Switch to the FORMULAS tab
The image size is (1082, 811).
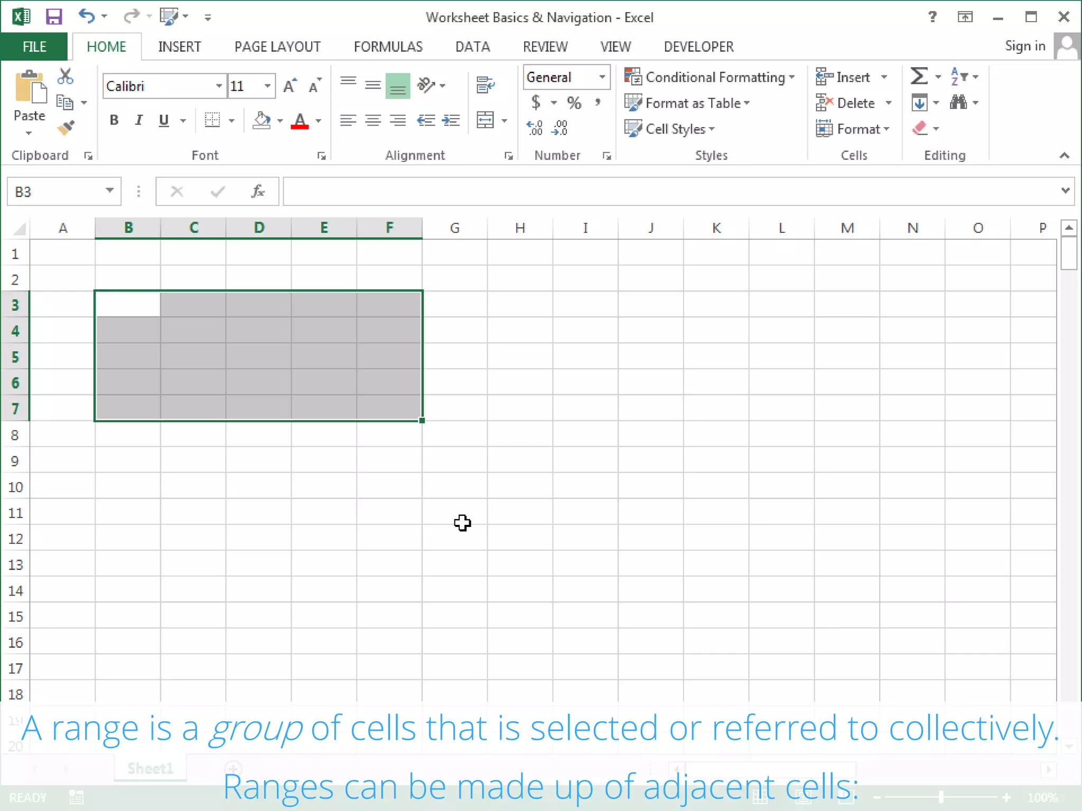[x=388, y=46]
